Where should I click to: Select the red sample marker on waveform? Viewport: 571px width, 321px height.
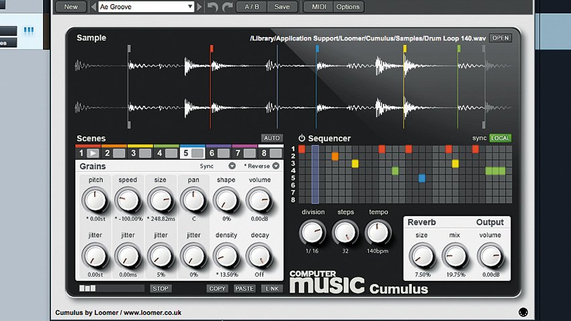pos(211,48)
